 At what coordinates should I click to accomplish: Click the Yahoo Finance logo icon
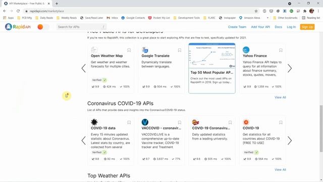(246, 50)
